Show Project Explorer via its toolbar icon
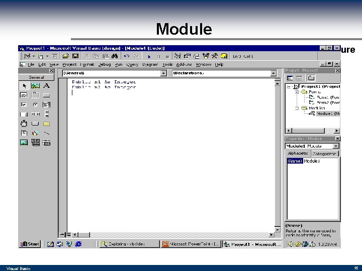The image size is (362, 271). (x=177, y=56)
